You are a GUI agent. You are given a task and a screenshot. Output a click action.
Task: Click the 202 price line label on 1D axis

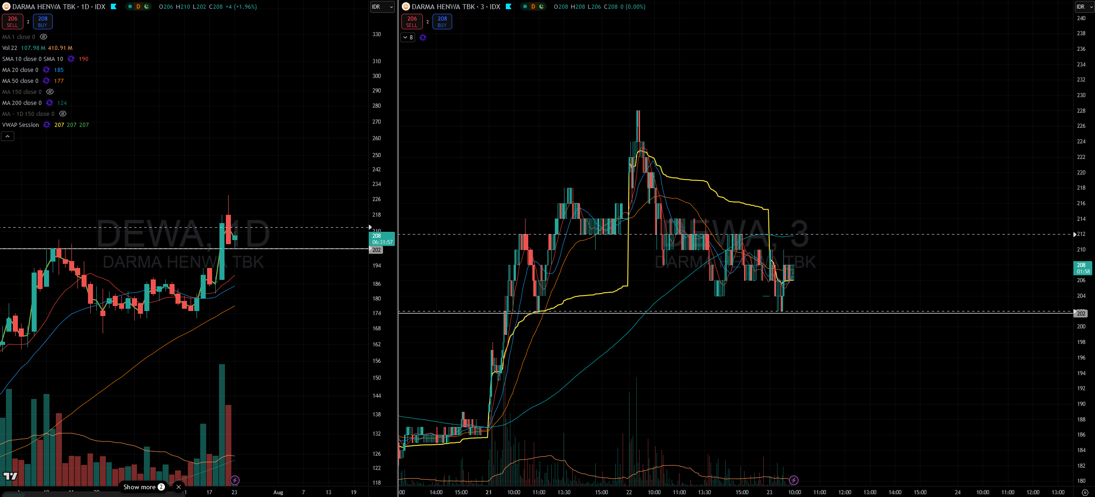376,250
